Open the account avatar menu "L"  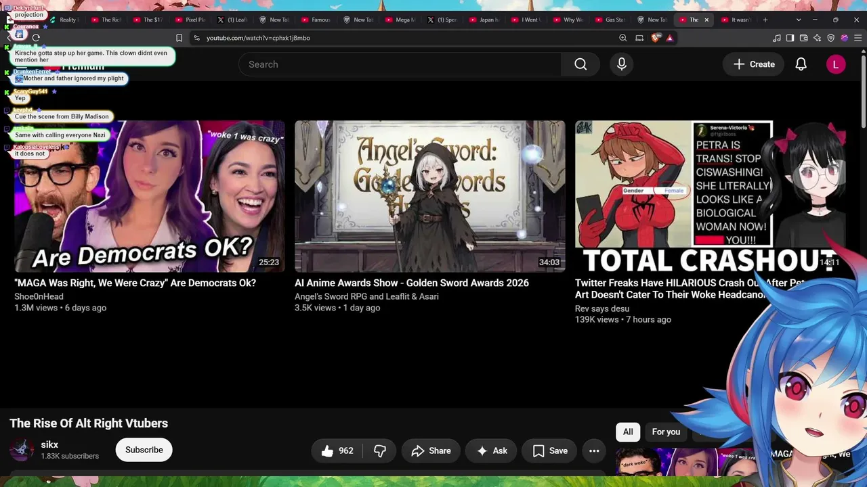(x=836, y=64)
